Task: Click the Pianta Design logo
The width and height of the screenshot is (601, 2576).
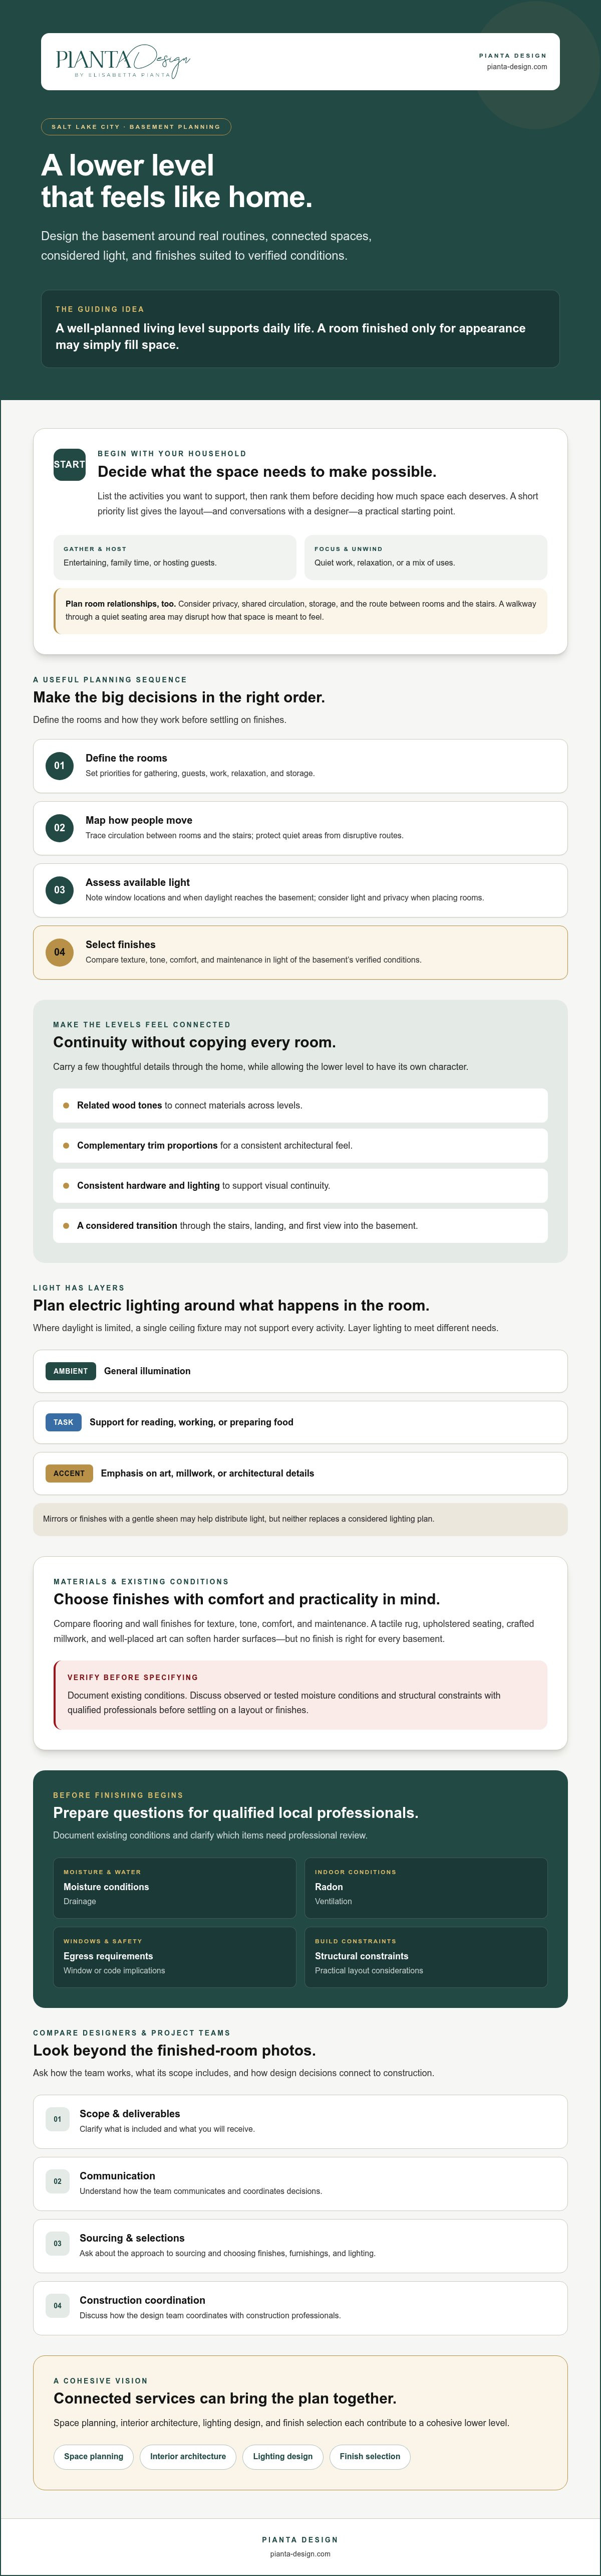Action: 123,62
